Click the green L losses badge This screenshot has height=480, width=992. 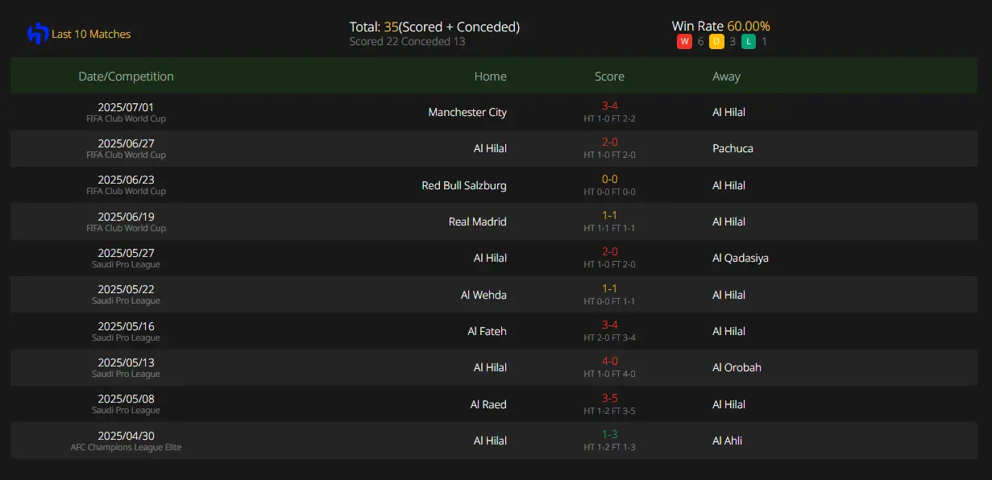(x=749, y=41)
